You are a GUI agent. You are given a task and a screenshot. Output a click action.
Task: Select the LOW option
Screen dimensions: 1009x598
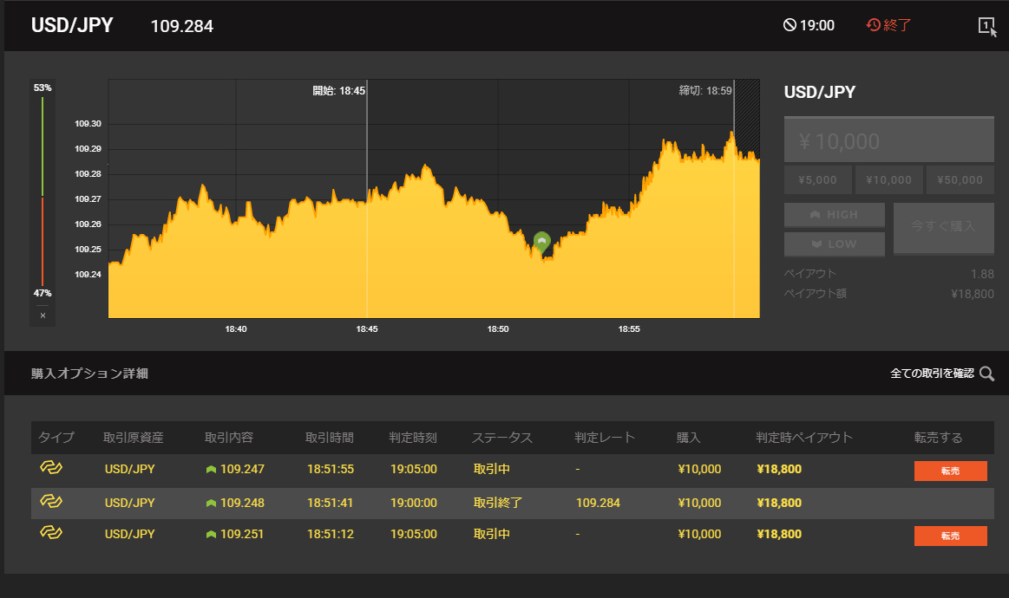(834, 244)
